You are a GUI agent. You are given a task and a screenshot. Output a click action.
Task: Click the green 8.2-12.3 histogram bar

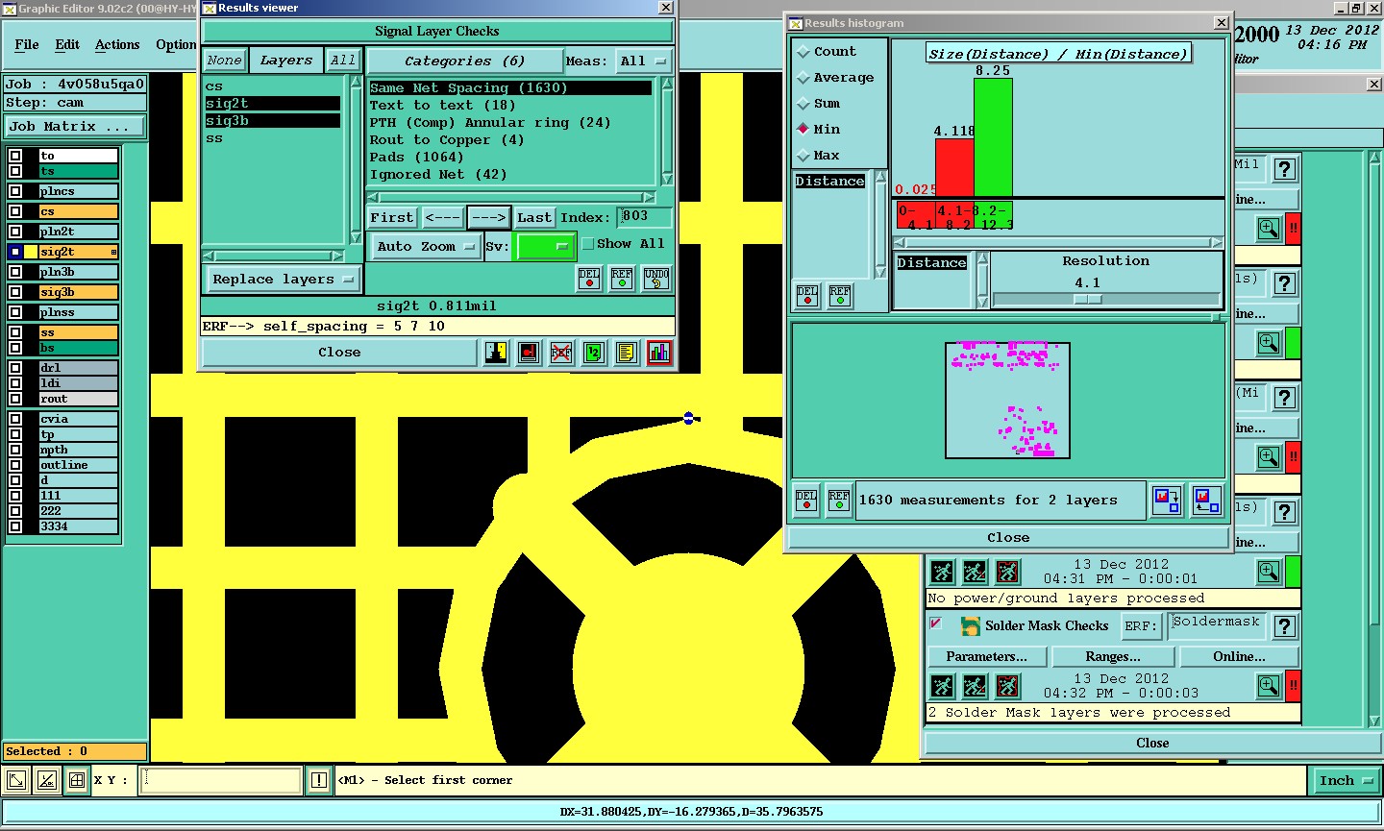point(993,137)
